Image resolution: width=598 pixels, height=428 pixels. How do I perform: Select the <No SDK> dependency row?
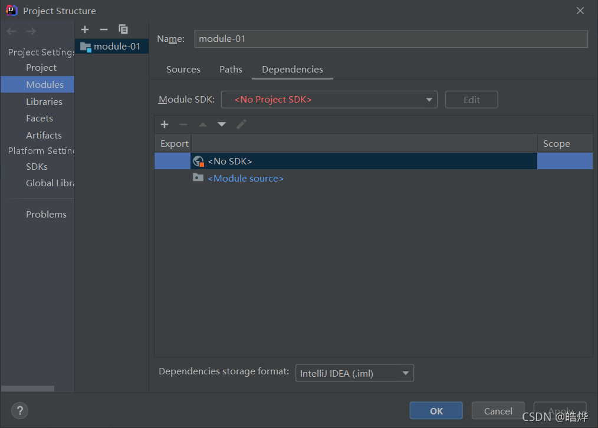click(373, 161)
